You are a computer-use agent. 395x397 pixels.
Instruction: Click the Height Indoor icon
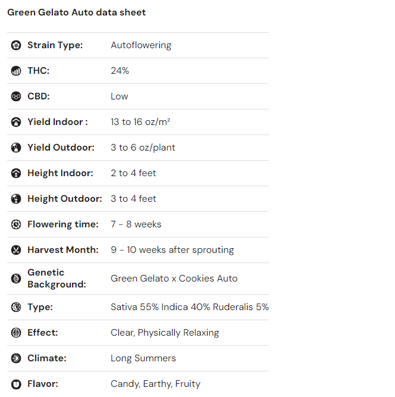click(16, 173)
